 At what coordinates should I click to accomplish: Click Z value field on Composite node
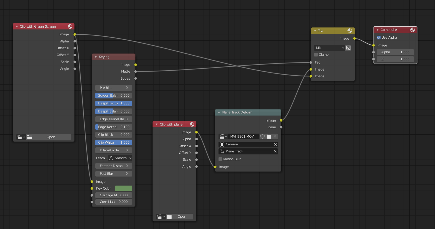pyautogui.click(x=395, y=59)
